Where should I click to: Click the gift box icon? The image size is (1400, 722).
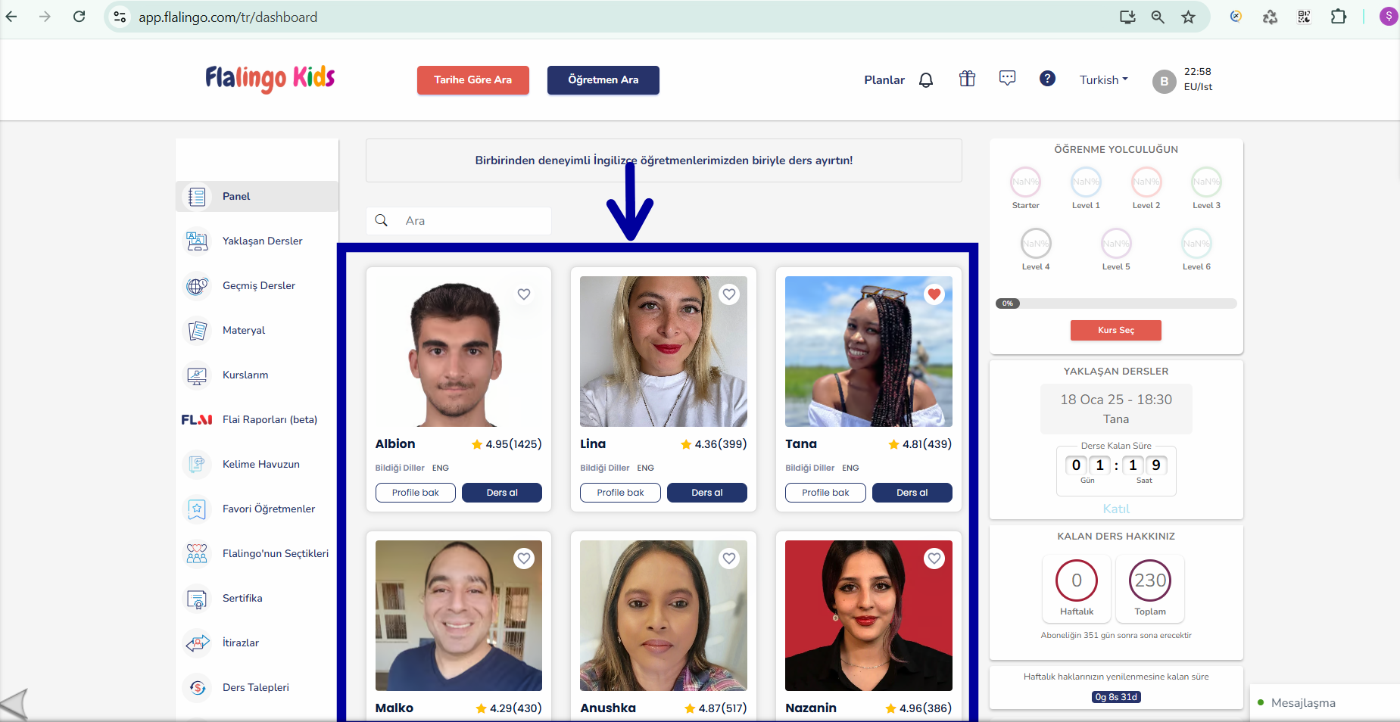(x=967, y=79)
